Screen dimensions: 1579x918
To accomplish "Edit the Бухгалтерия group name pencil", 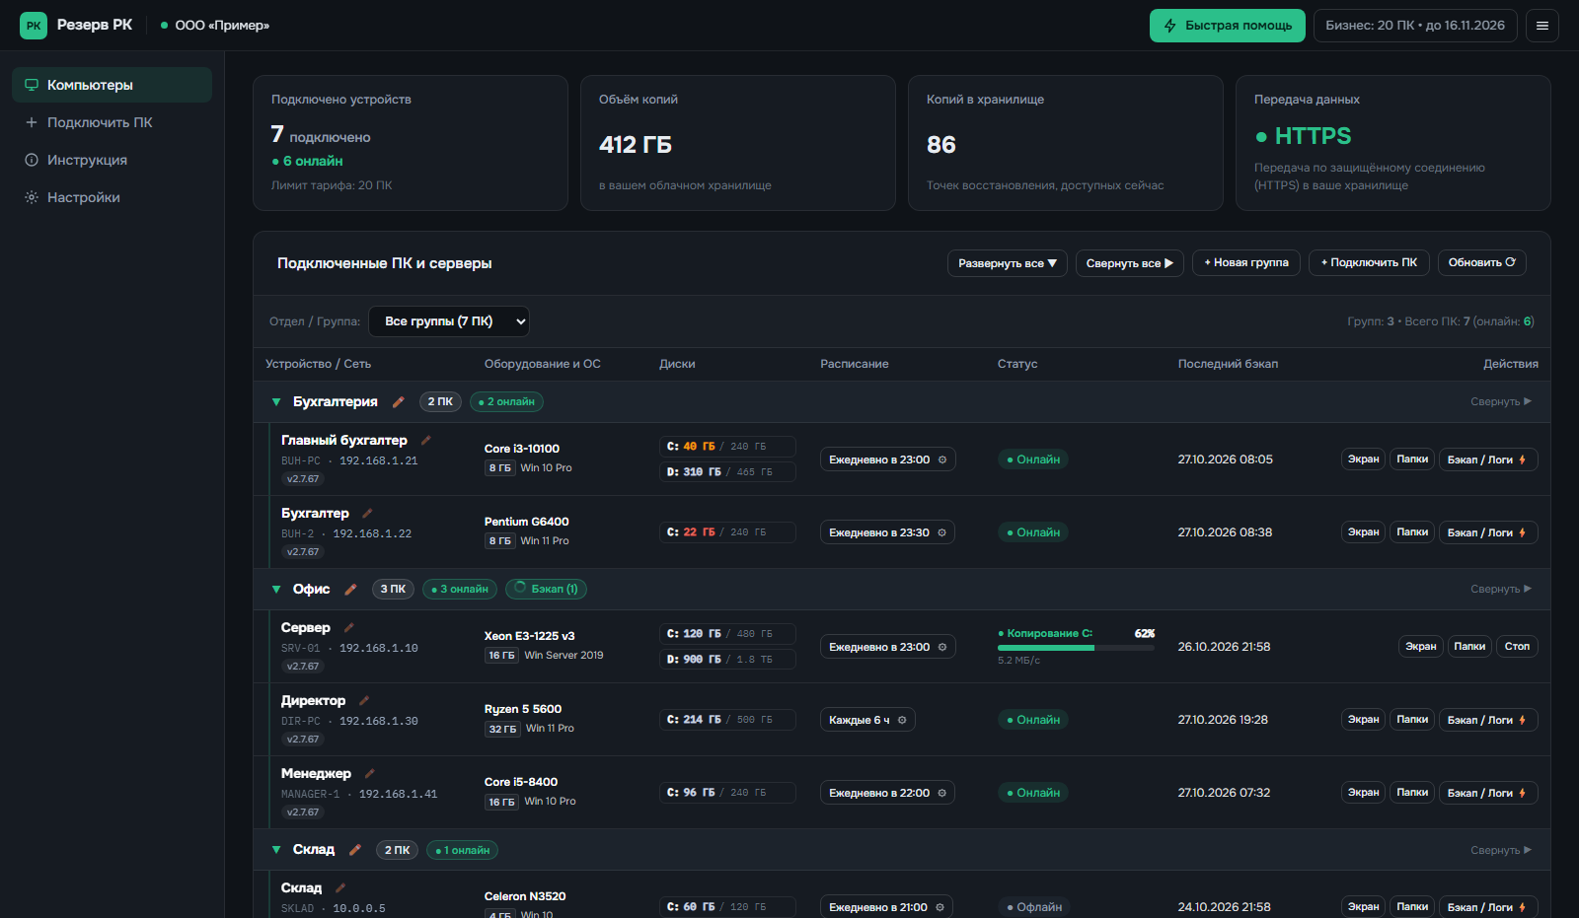I will 399,401.
